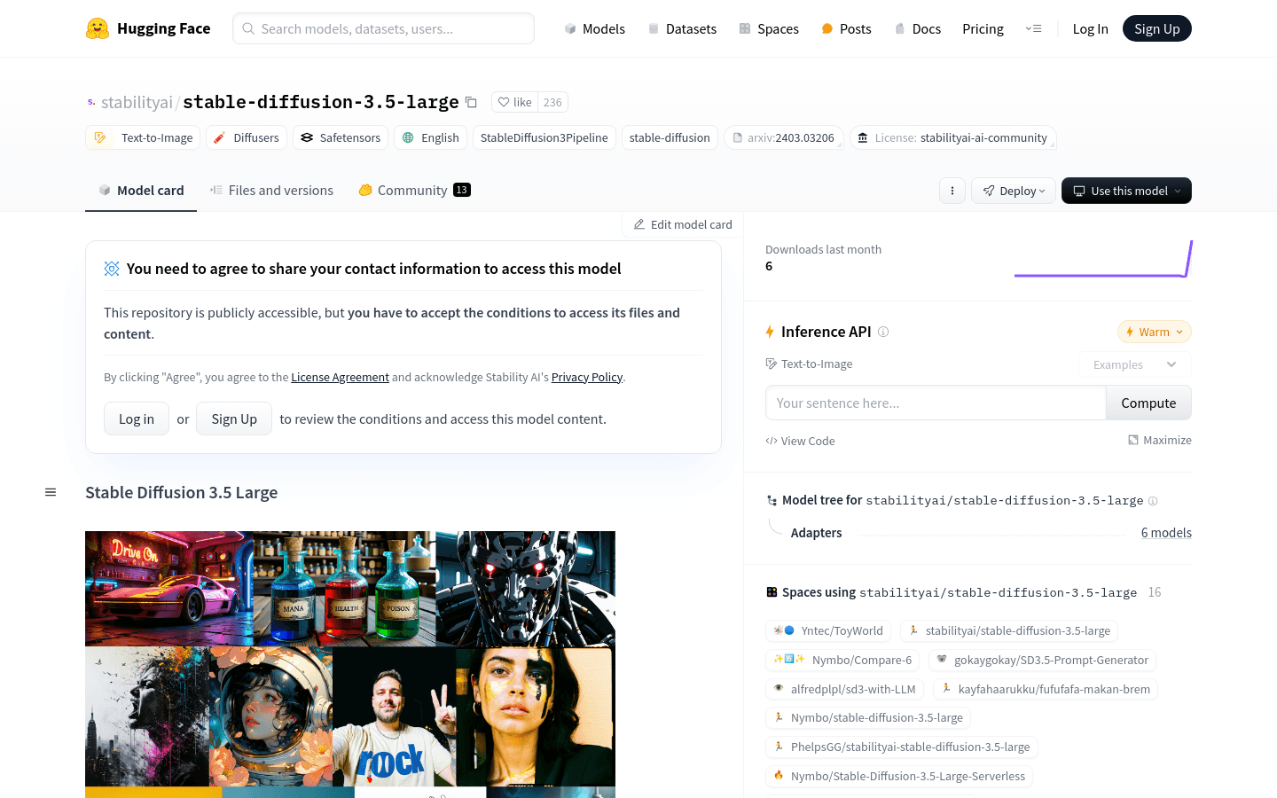
Task: Open the table of contents hamburger icon
Action: (51, 492)
